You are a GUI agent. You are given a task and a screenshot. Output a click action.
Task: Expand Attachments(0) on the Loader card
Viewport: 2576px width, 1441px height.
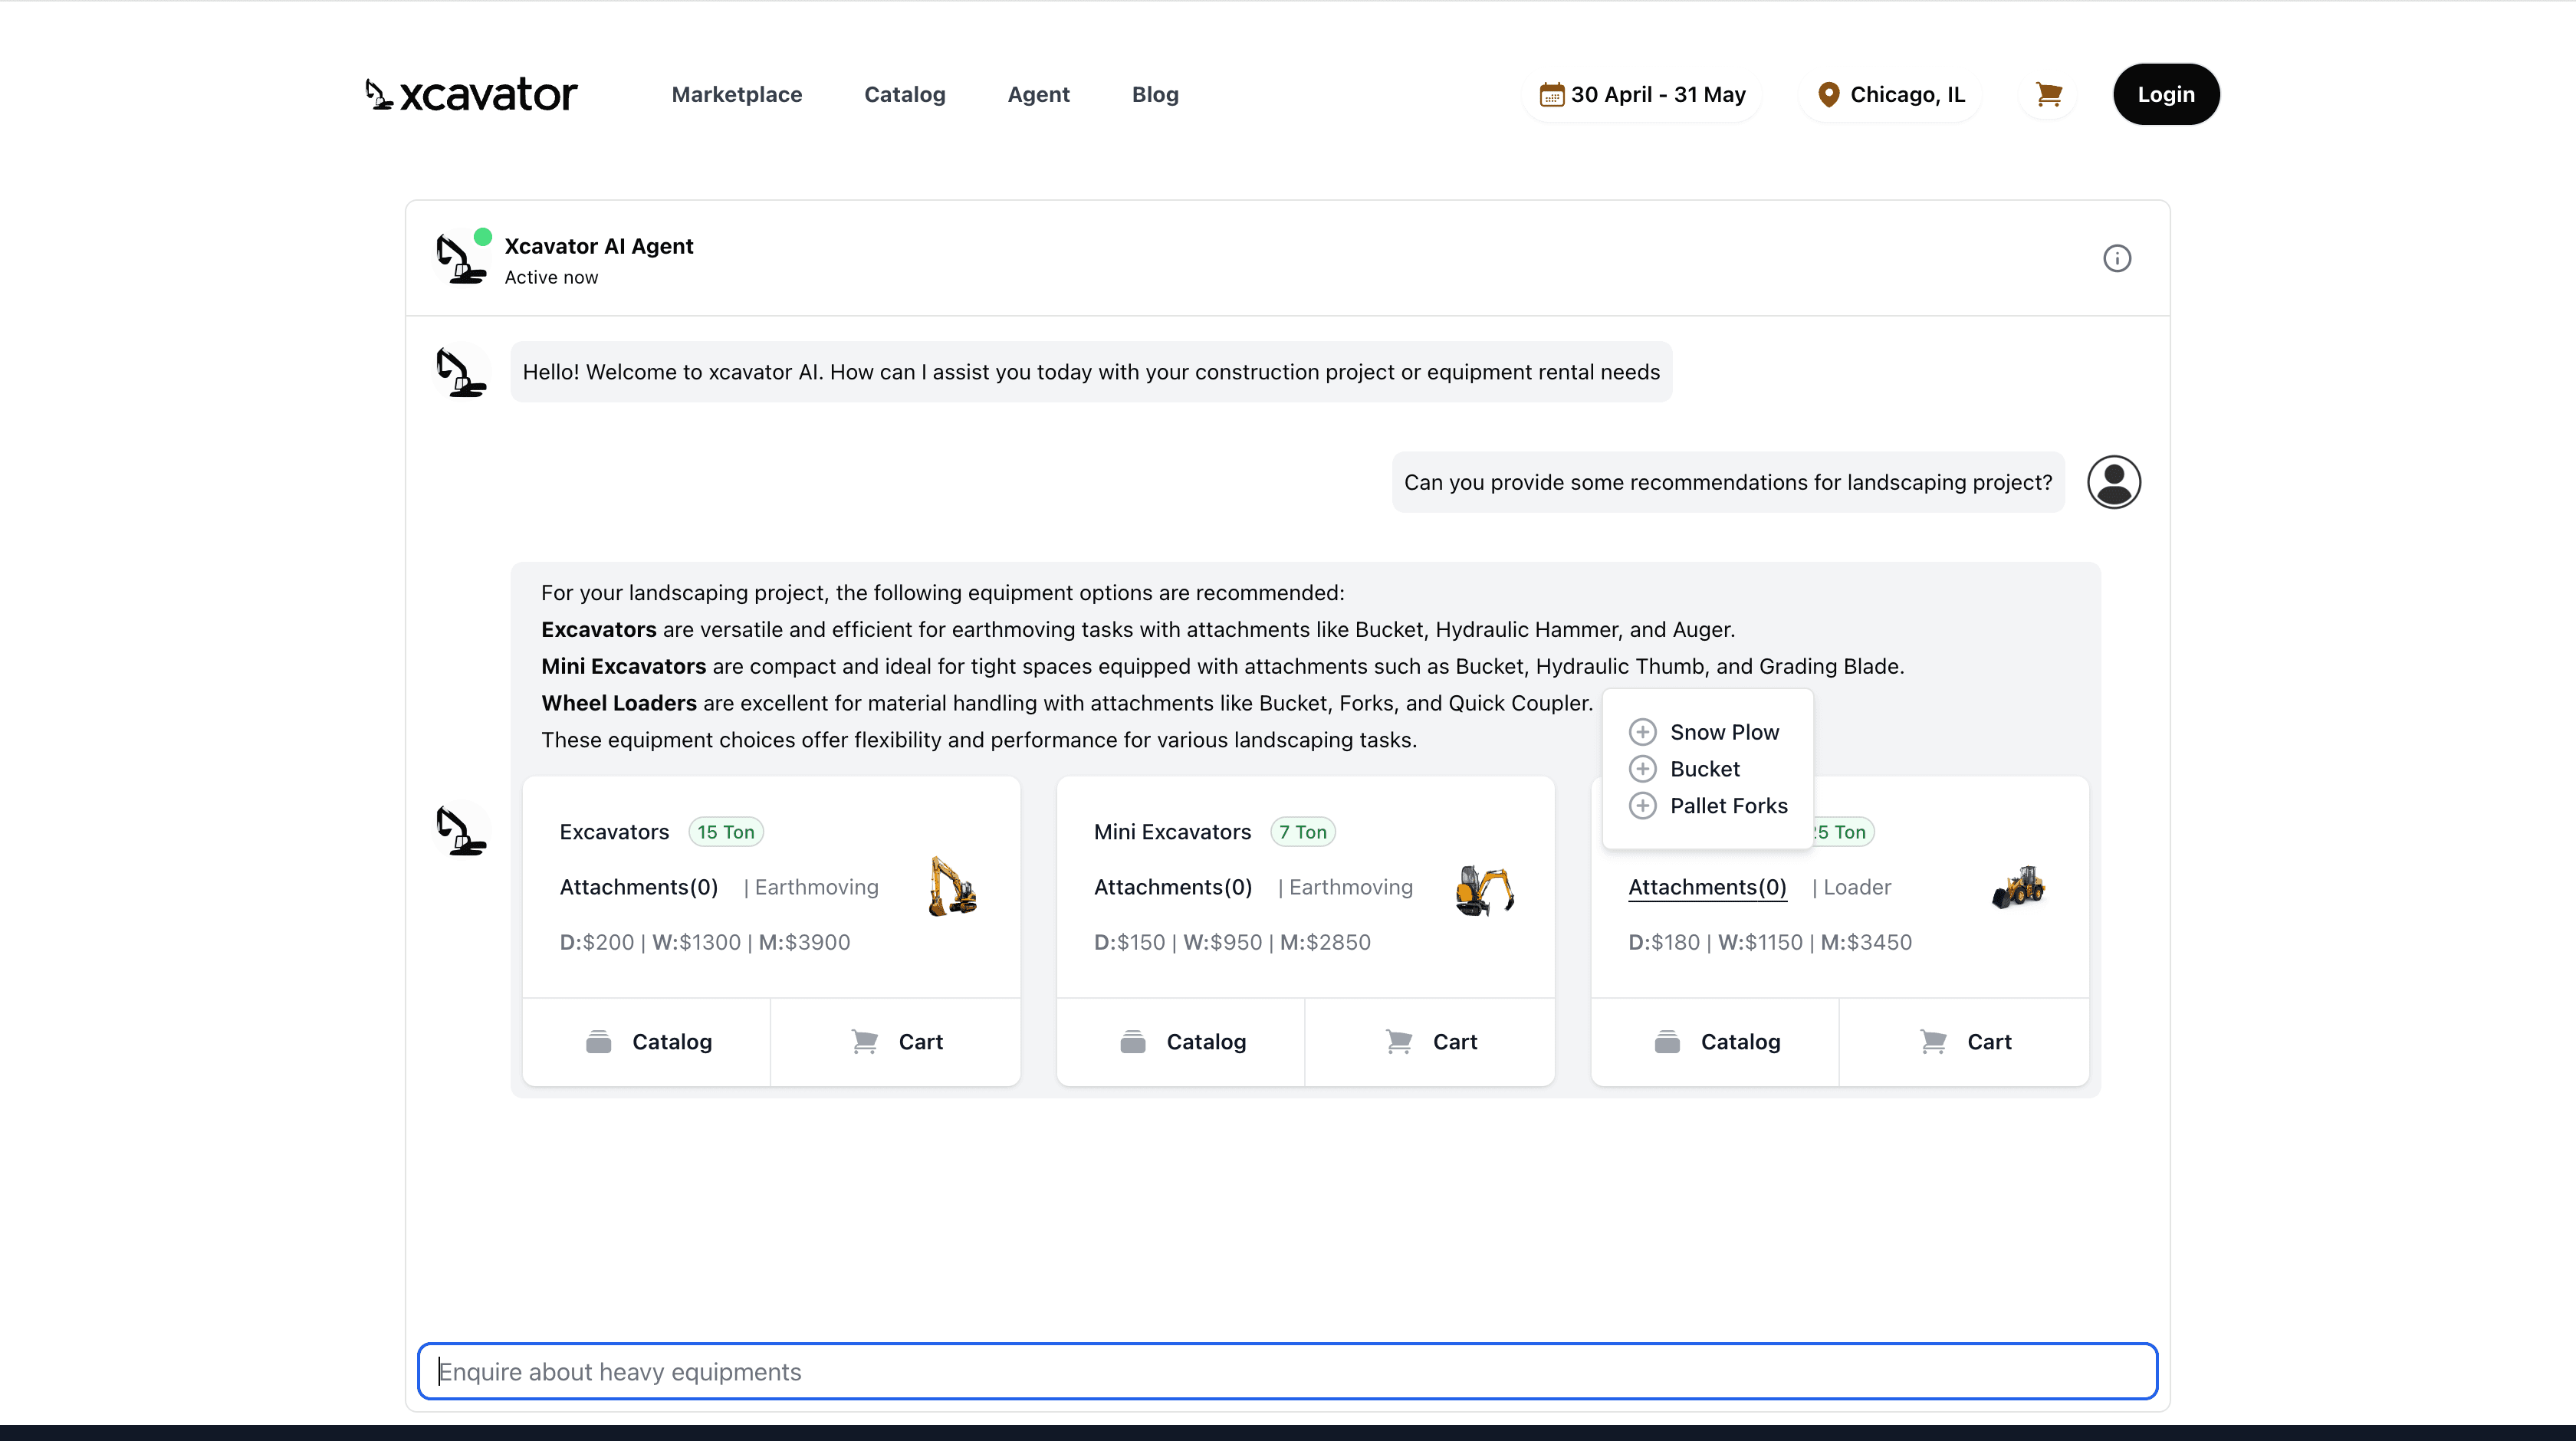tap(1707, 887)
